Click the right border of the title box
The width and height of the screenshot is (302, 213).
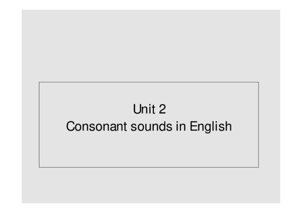pos(259,124)
